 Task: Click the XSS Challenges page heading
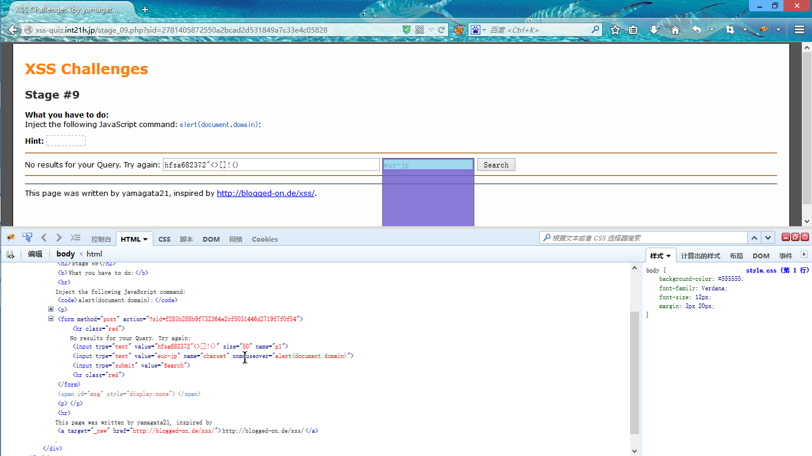[86, 69]
